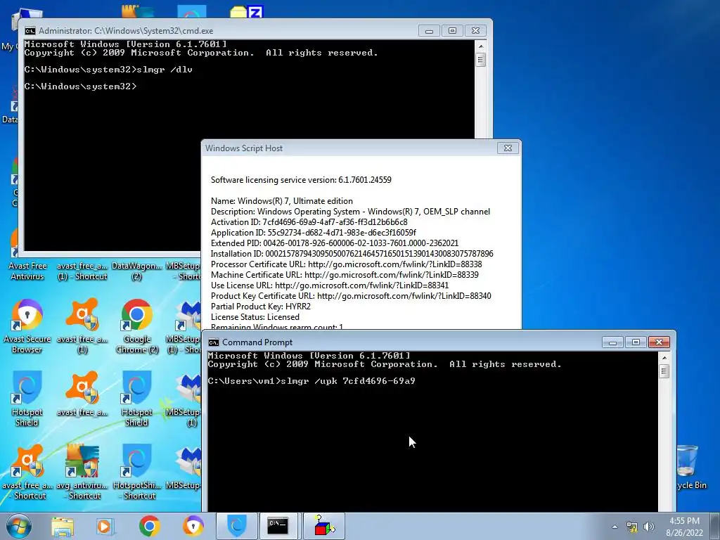Image resolution: width=720 pixels, height=540 pixels.
Task: Click Software licensing service version line
Action: point(301,180)
